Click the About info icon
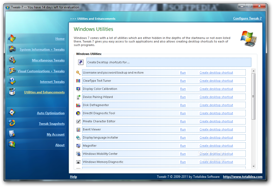The image size is (273, 187). point(12,144)
